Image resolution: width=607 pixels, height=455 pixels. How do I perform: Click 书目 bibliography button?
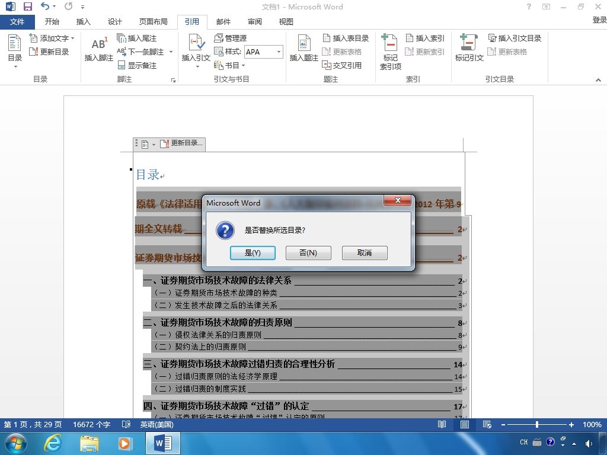point(227,65)
